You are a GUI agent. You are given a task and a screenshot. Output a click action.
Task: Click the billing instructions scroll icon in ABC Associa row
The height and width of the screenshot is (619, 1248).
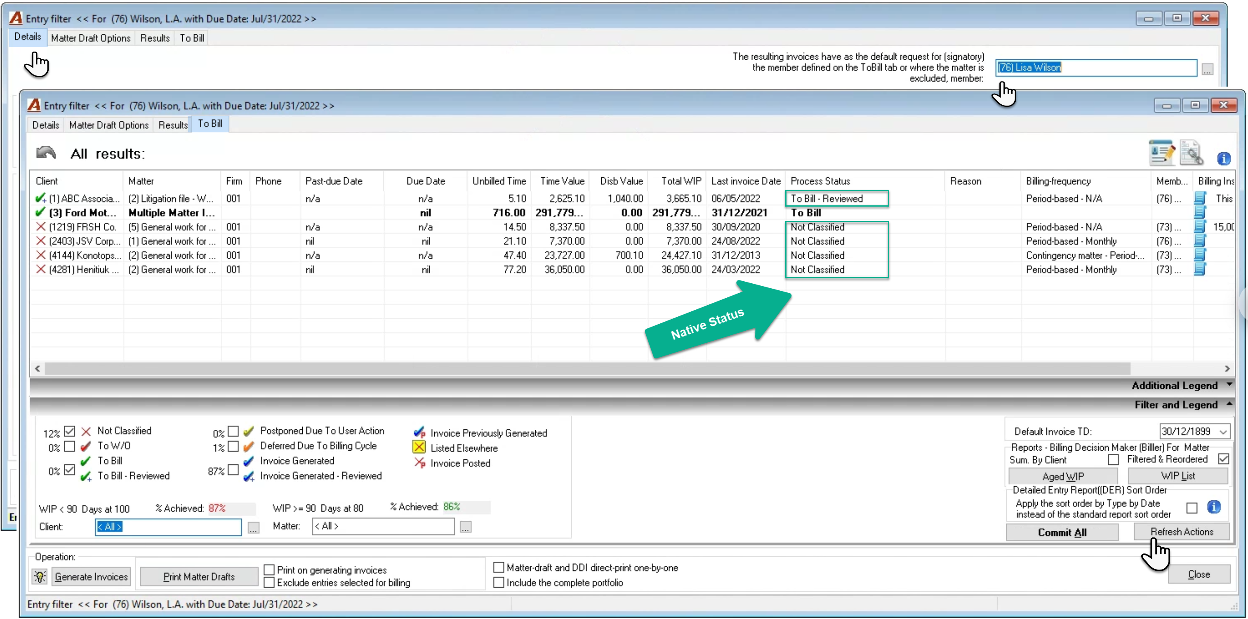click(1200, 198)
